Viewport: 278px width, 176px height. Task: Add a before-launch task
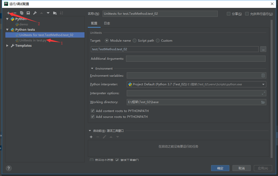coord(91,137)
